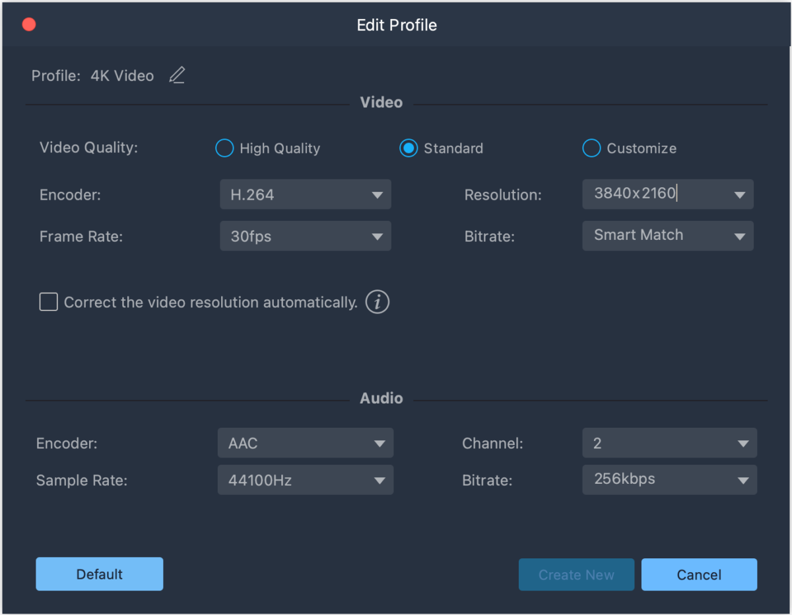Click the Audio section heading
This screenshot has height=615, width=792.
coord(381,398)
